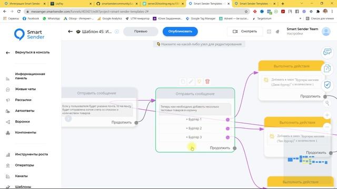Click the Опубликовать button
This screenshot has width=337, height=189.
pos(180,31)
